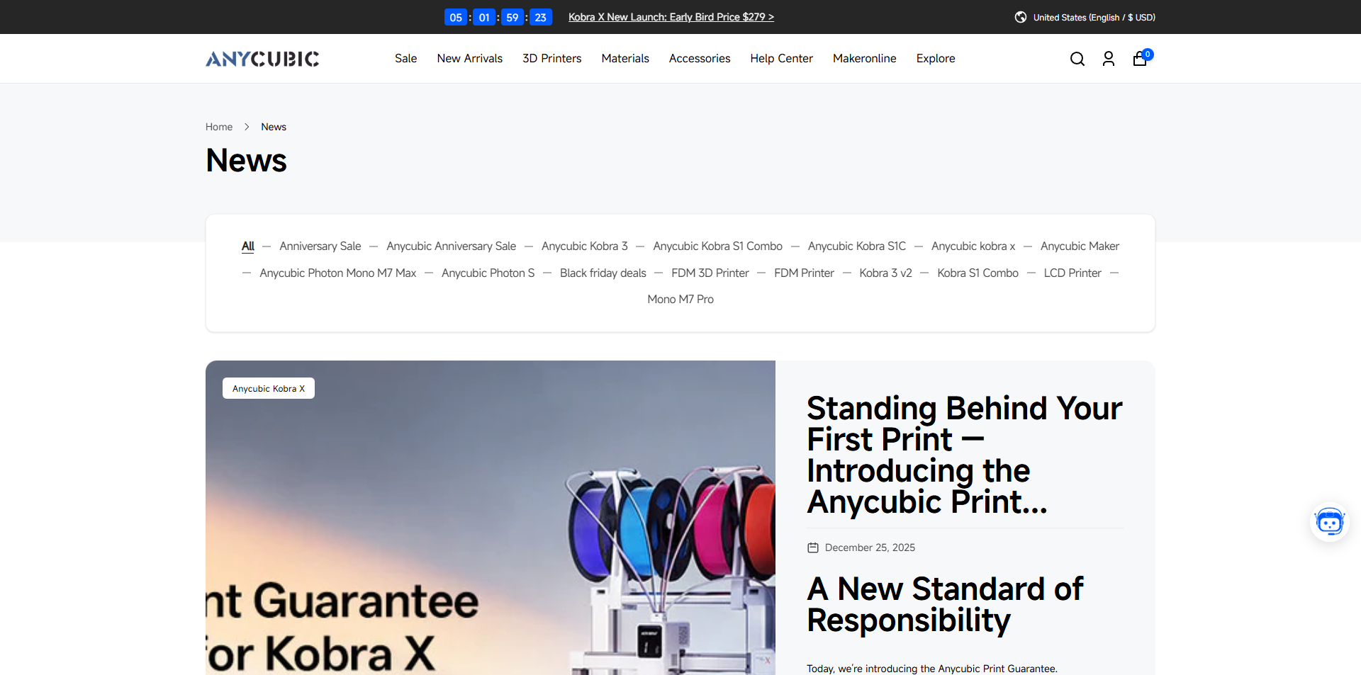This screenshot has width=1361, height=675.
Task: Click the calendar icon beside the article date
Action: pos(812,547)
